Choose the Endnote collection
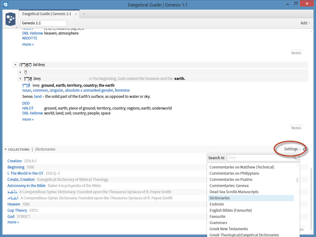 tap(217, 204)
